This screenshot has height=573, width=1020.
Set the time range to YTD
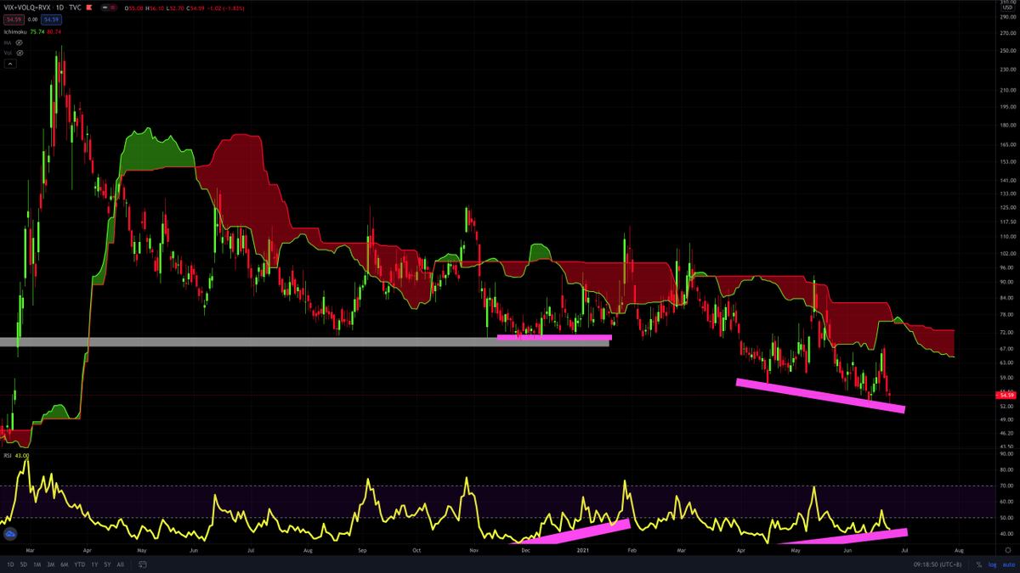pos(79,565)
